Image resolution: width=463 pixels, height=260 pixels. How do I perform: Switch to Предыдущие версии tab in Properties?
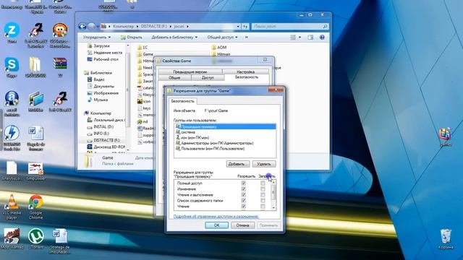[x=190, y=71]
